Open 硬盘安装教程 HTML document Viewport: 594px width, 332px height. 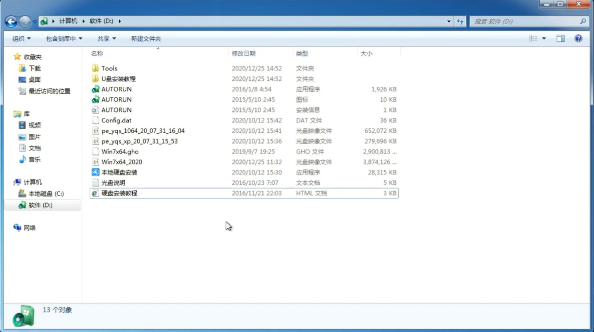[x=119, y=193]
